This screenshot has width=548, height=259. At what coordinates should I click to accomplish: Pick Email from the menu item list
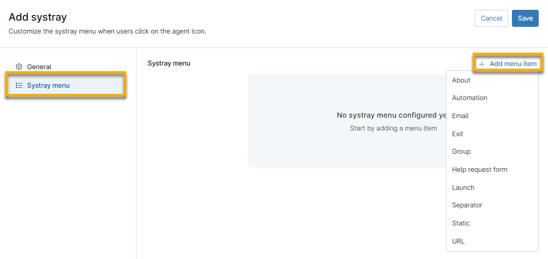pyautogui.click(x=460, y=116)
